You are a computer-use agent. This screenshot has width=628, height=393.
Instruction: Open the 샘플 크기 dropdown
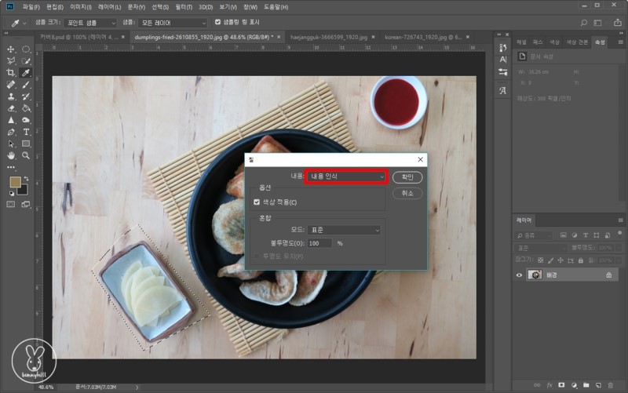tap(92, 23)
